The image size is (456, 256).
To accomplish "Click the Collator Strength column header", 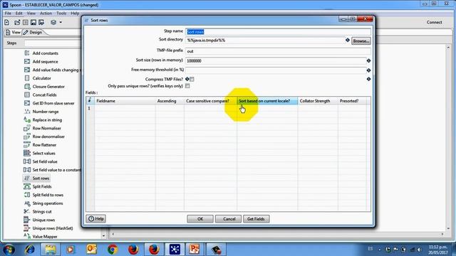I will coord(318,101).
